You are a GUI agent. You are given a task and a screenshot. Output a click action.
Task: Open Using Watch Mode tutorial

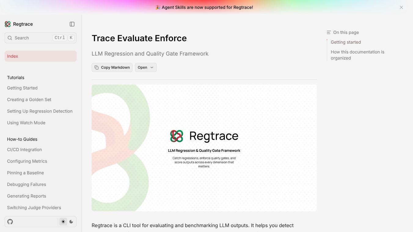click(x=26, y=123)
